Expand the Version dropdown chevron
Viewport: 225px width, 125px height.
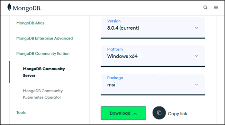[196, 28]
